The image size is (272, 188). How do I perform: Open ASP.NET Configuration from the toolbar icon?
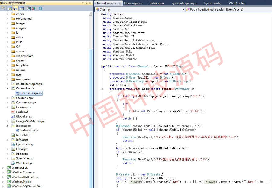(34, 8)
